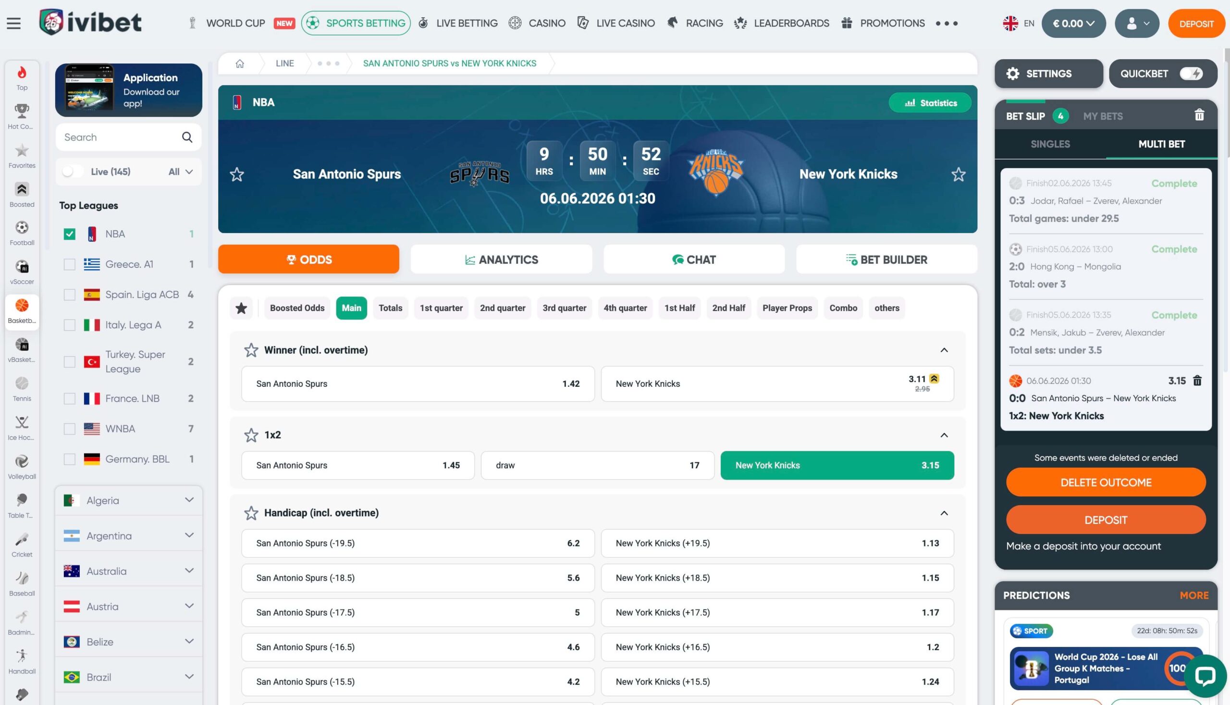Click the search magnifier icon

187,137
